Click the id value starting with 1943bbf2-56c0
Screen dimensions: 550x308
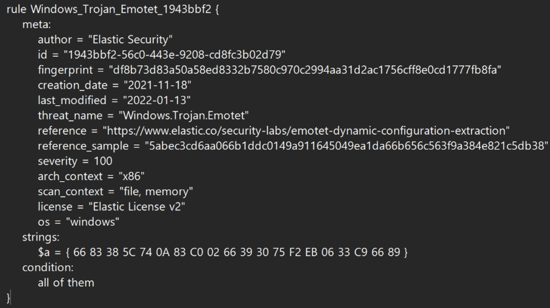point(174,55)
